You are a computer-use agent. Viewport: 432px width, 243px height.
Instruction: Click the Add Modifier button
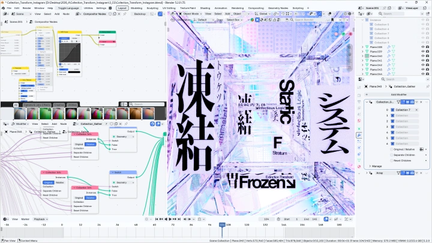tap(397, 95)
